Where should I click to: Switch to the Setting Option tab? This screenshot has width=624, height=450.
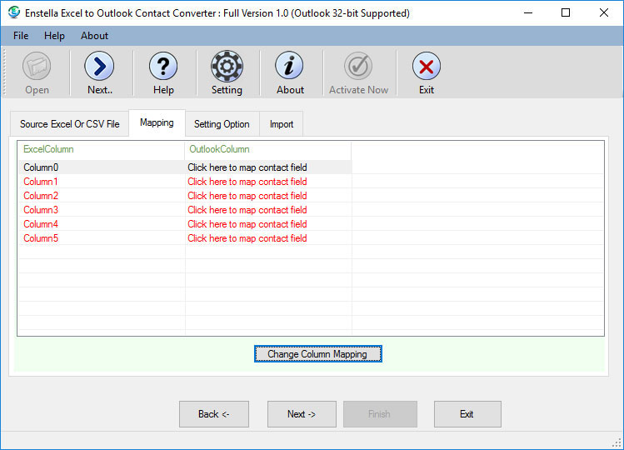click(x=222, y=124)
